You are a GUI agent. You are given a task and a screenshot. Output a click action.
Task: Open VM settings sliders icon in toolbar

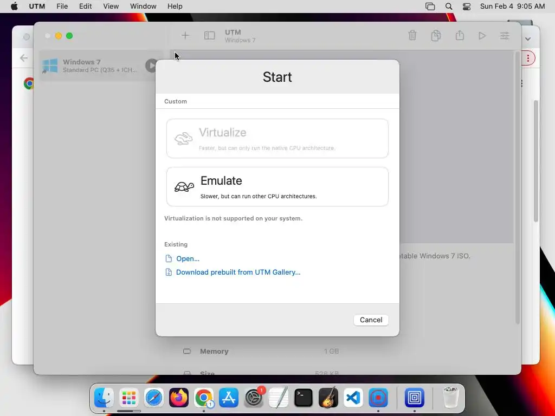[505, 35]
